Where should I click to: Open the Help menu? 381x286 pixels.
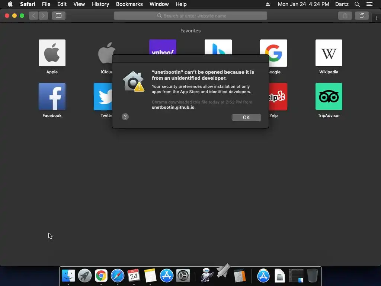point(181,4)
